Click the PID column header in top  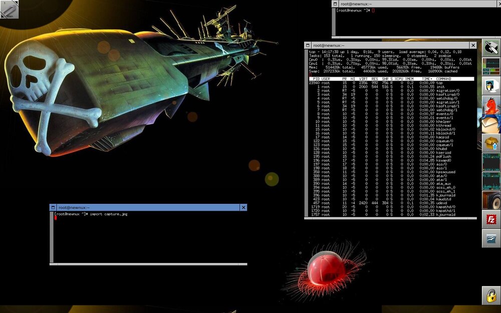click(x=316, y=79)
